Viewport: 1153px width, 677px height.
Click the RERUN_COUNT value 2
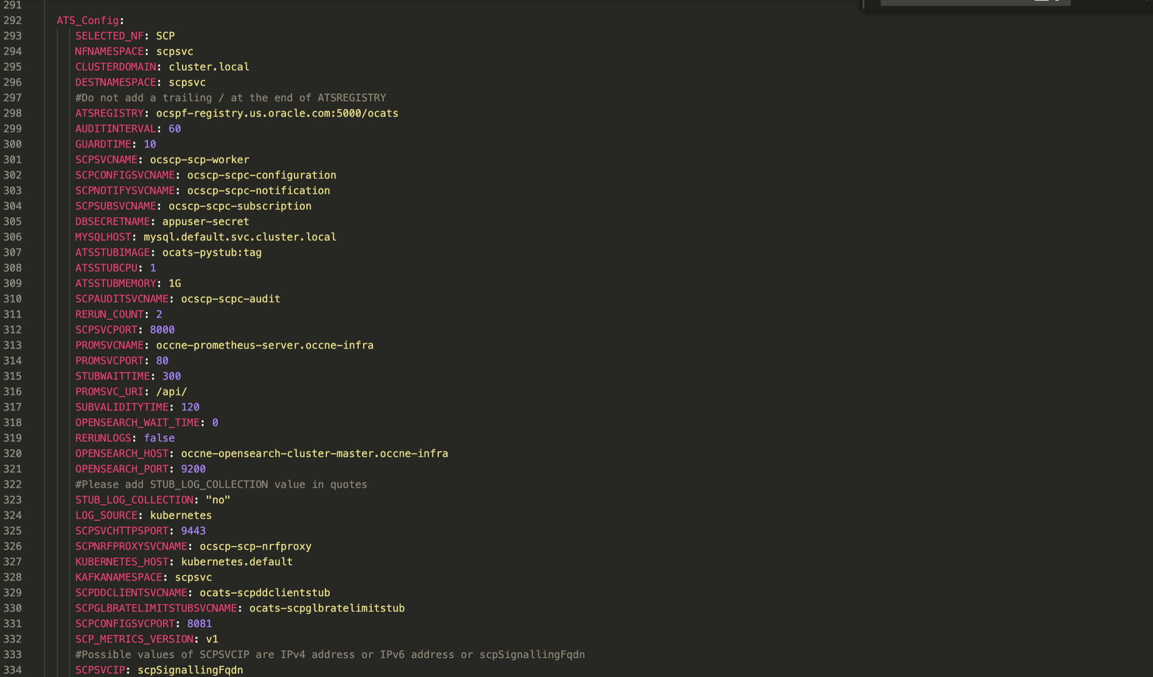point(159,314)
